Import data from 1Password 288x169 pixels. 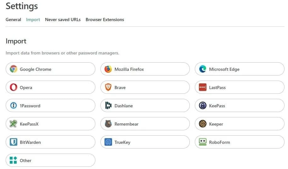(50, 105)
